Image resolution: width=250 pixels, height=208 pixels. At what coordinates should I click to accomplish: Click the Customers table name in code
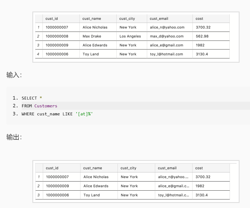pos(46,106)
